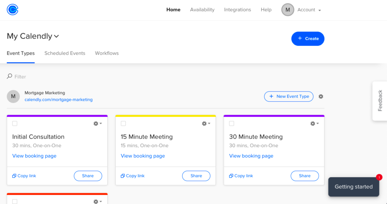Tick the 30 Minute Meeting checkbox

(232, 123)
